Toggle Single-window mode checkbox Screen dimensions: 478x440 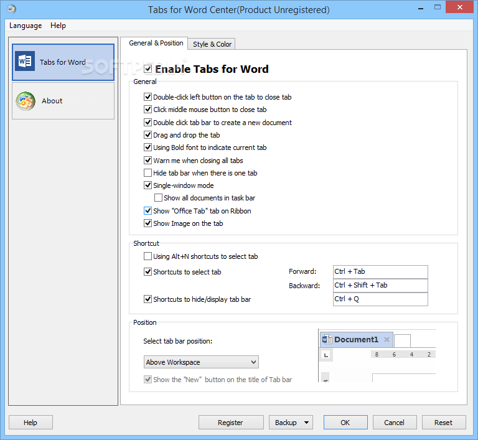148,185
